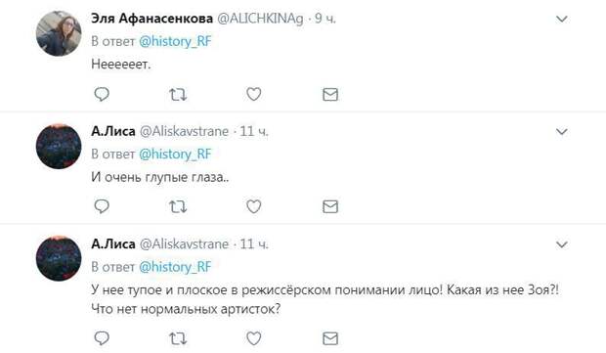606x353 pixels.
Task: Reply to "И очень глупые глаза" tweet
Action: pyautogui.click(x=102, y=206)
